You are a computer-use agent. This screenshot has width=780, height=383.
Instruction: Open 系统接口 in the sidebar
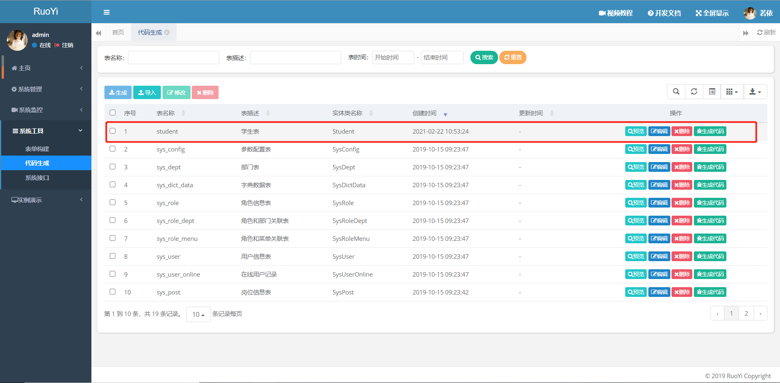click(46, 177)
